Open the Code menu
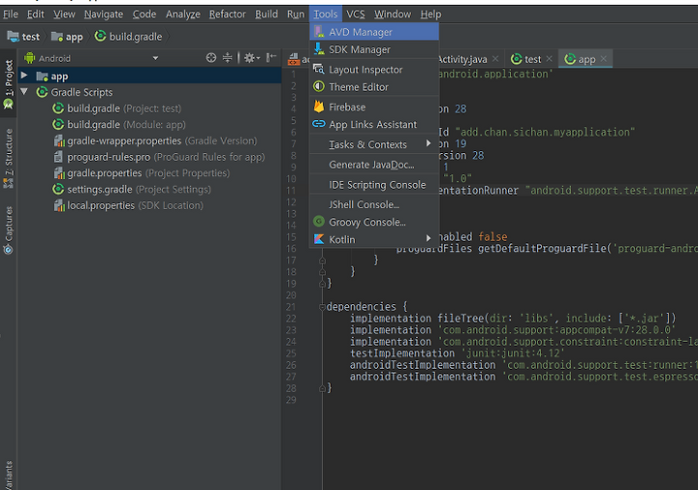The height and width of the screenshot is (490, 698). click(144, 15)
